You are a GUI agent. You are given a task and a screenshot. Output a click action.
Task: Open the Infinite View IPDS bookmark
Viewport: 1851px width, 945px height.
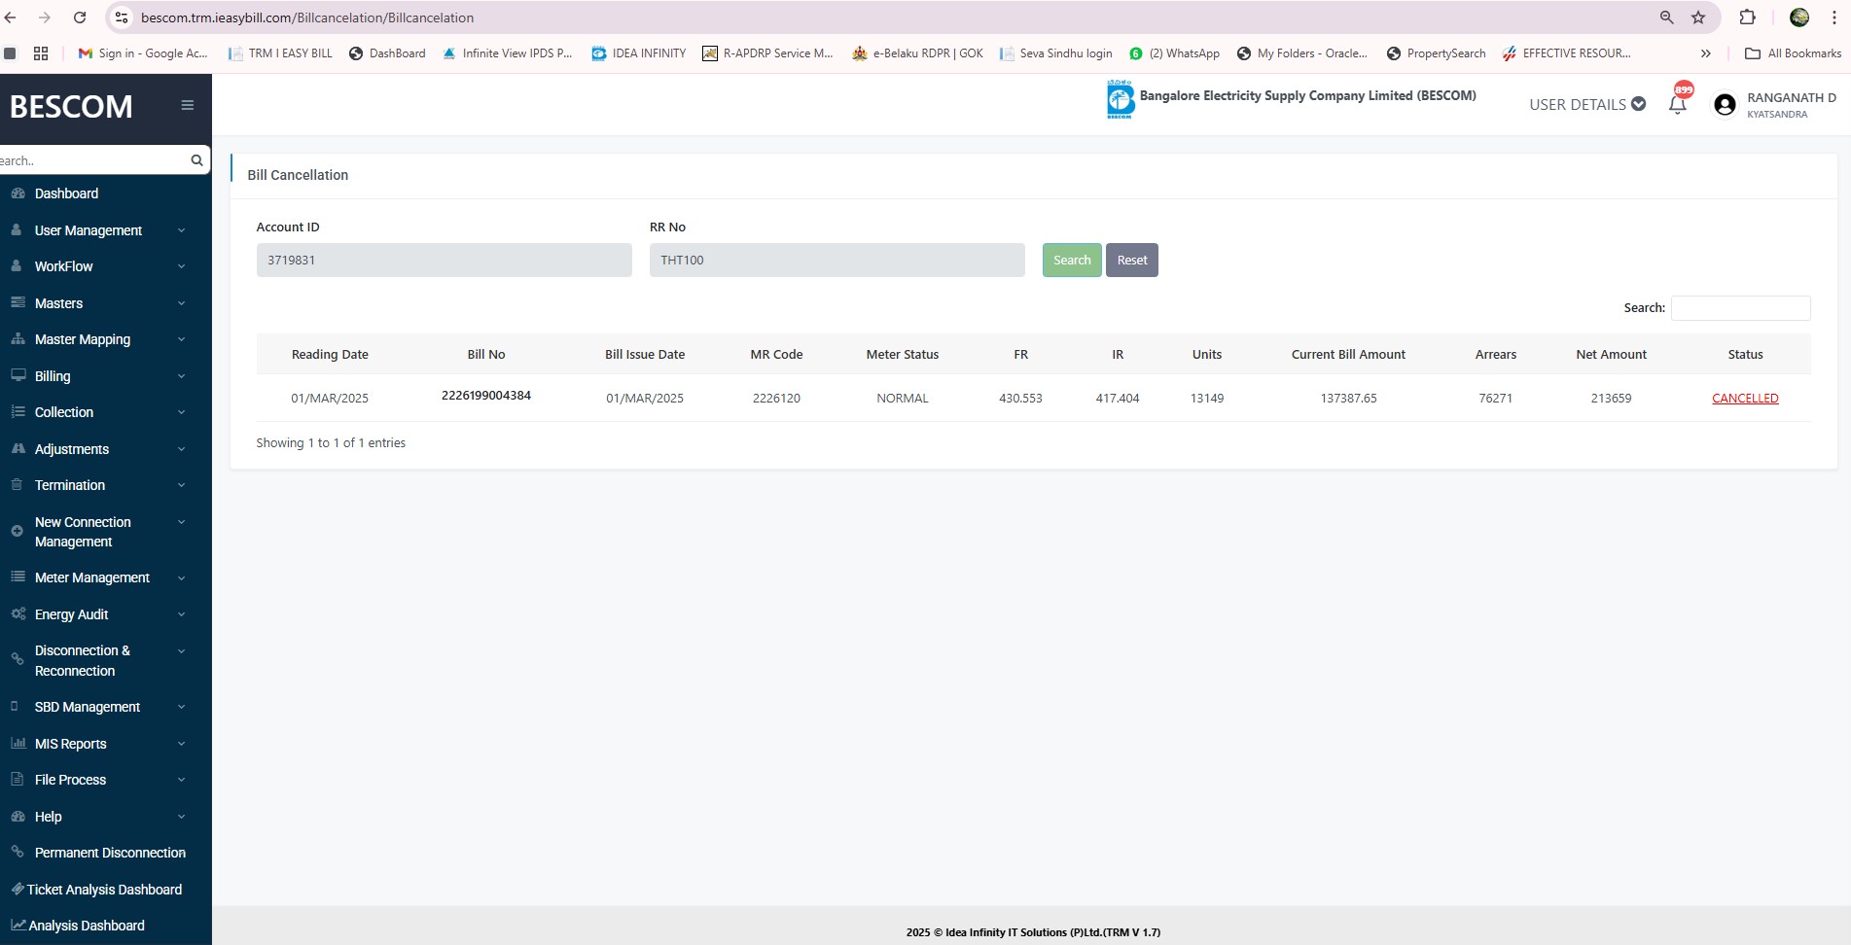(x=507, y=53)
